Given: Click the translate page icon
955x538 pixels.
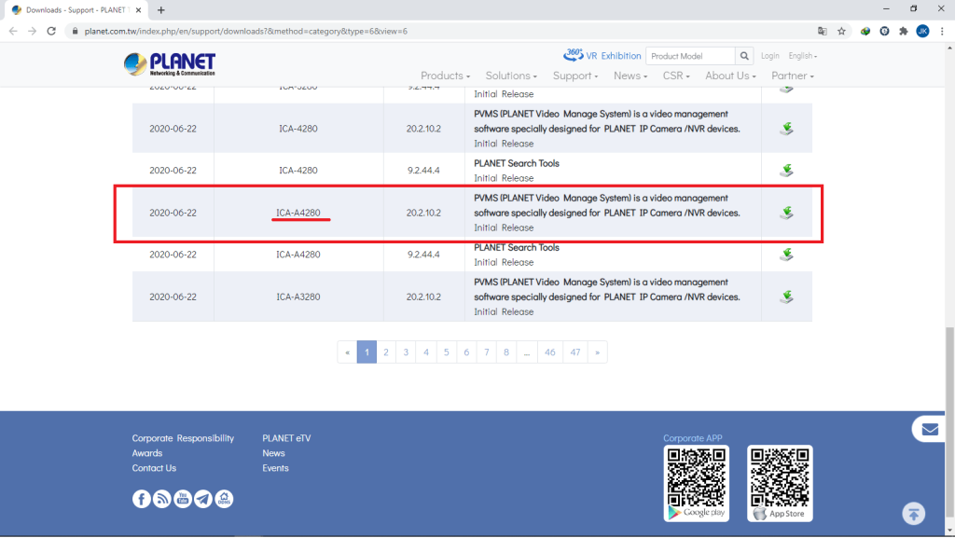Looking at the screenshot, I should (823, 31).
